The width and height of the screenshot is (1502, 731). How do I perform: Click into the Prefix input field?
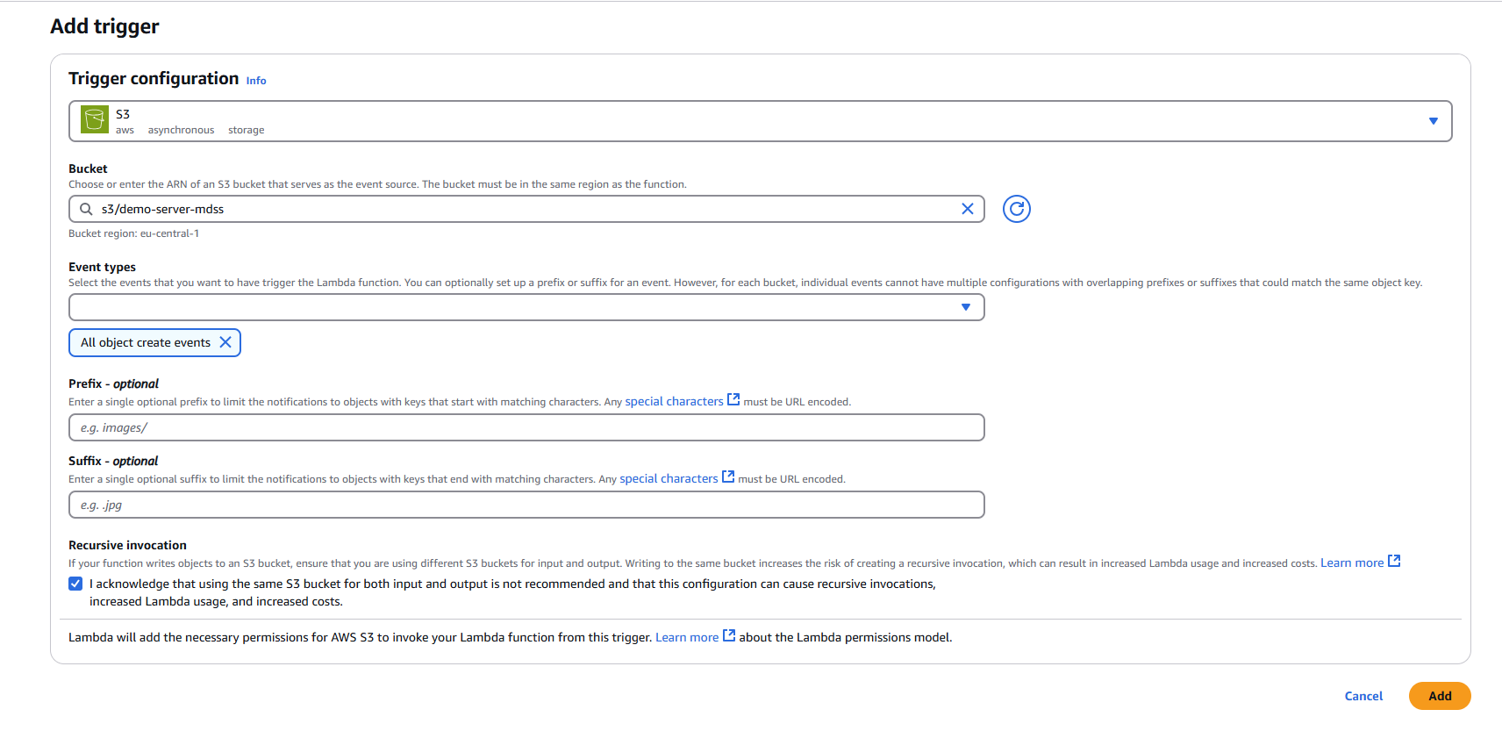tap(526, 427)
